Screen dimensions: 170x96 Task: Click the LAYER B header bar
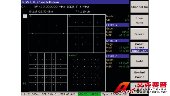pyautogui.click(x=118, y=41)
